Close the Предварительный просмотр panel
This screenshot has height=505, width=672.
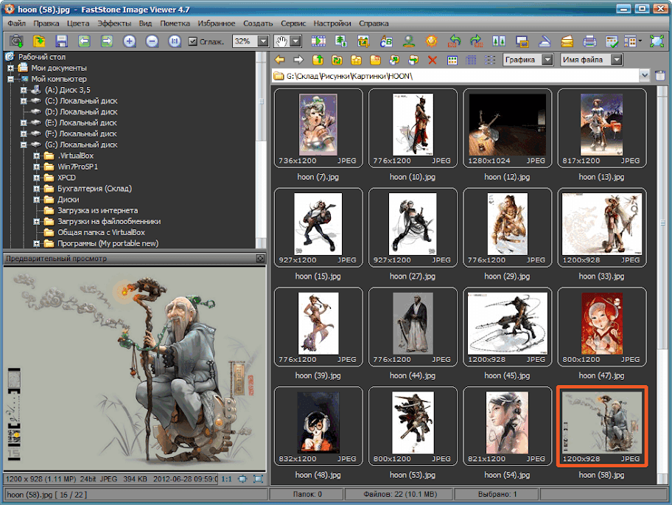(x=259, y=259)
